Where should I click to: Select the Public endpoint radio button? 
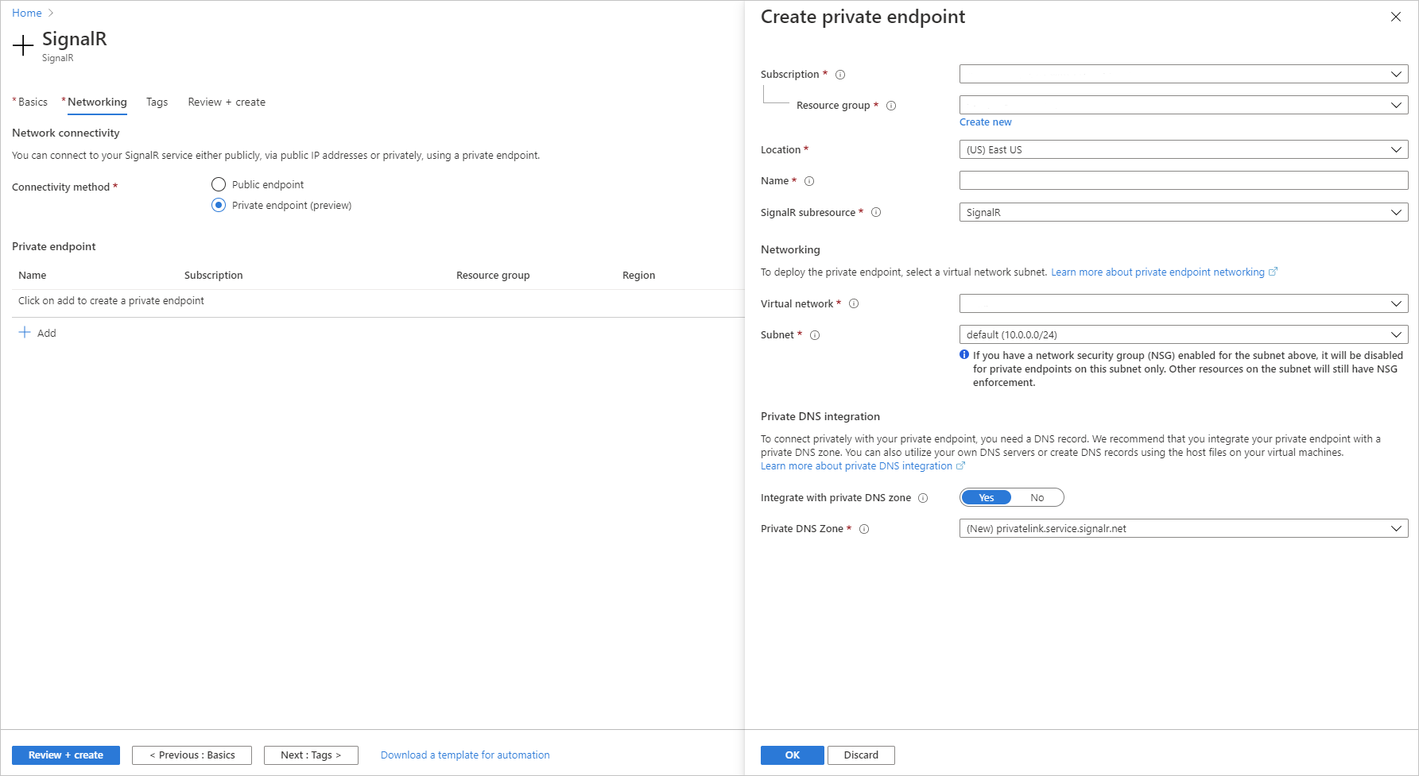point(219,184)
